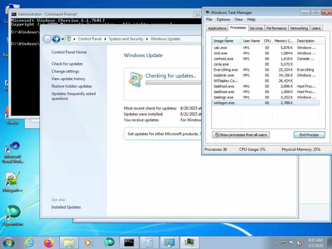
Task: Select taskmgr.exe process row
Action: click(266, 97)
